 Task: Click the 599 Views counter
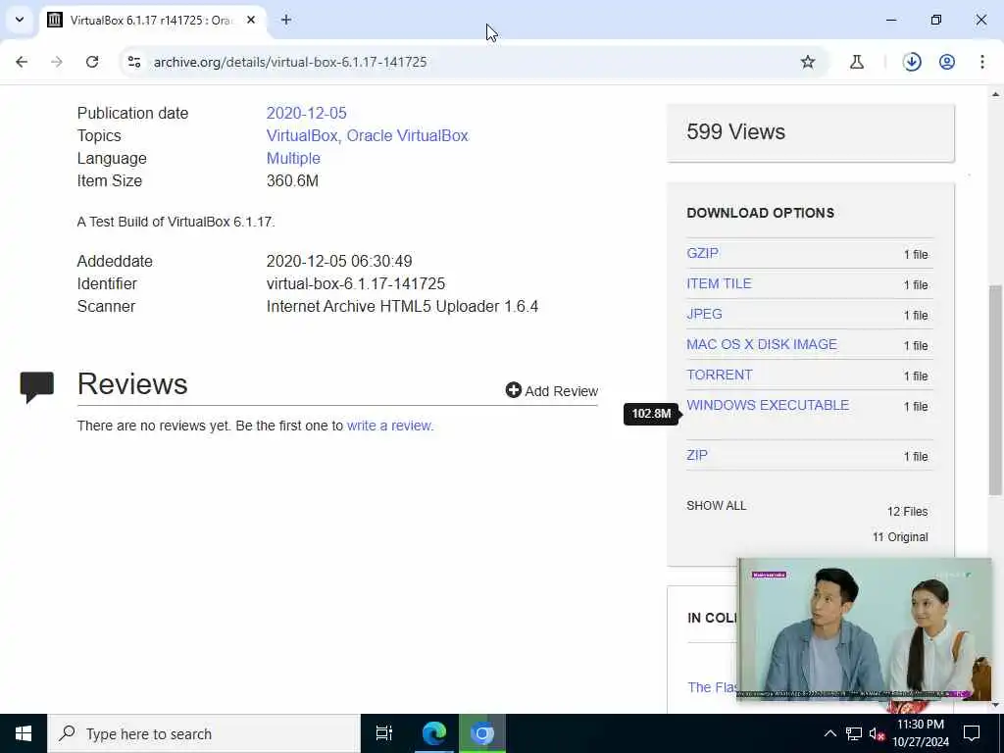(x=735, y=132)
